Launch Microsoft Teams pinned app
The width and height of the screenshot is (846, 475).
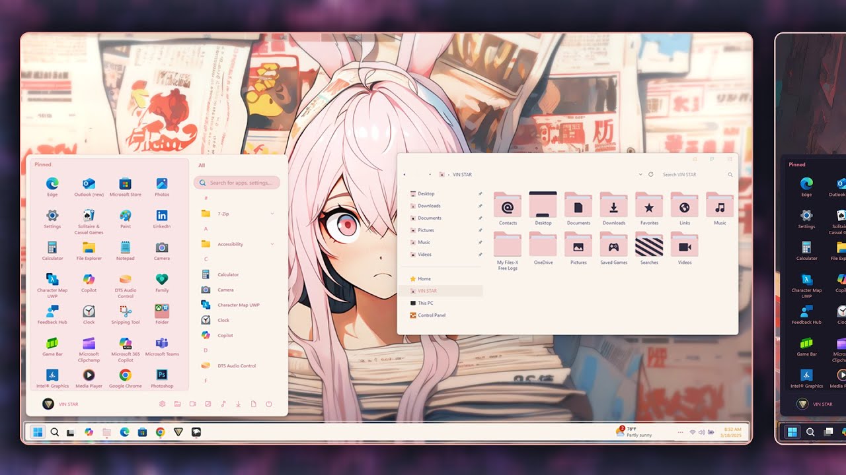click(x=162, y=346)
